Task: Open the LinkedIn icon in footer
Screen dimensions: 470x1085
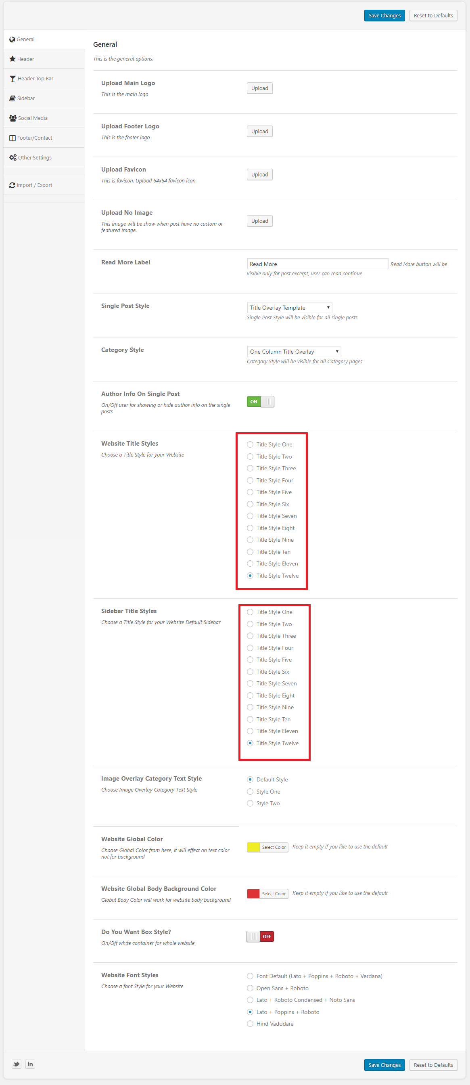Action: click(x=30, y=1064)
